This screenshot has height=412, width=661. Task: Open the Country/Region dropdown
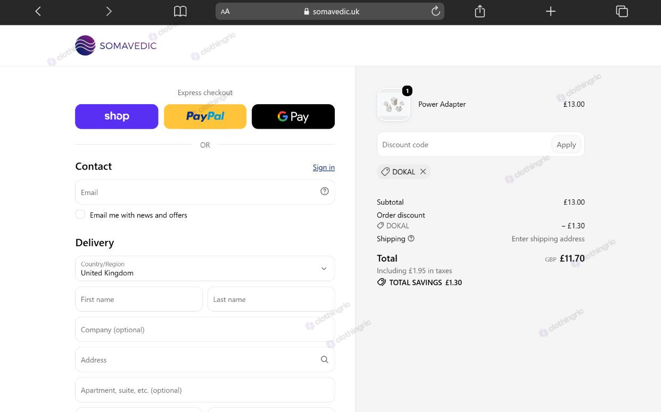(205, 268)
